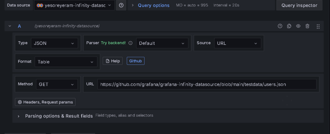Focus the URL input field
The width and height of the screenshot is (330, 134).
[x=207, y=84]
